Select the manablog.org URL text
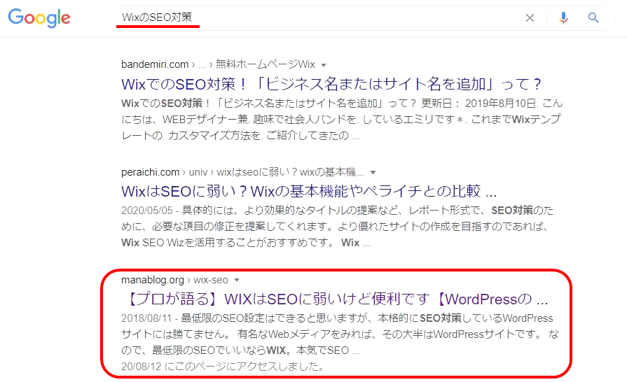Image resolution: width=627 pixels, height=382 pixels. [153, 280]
